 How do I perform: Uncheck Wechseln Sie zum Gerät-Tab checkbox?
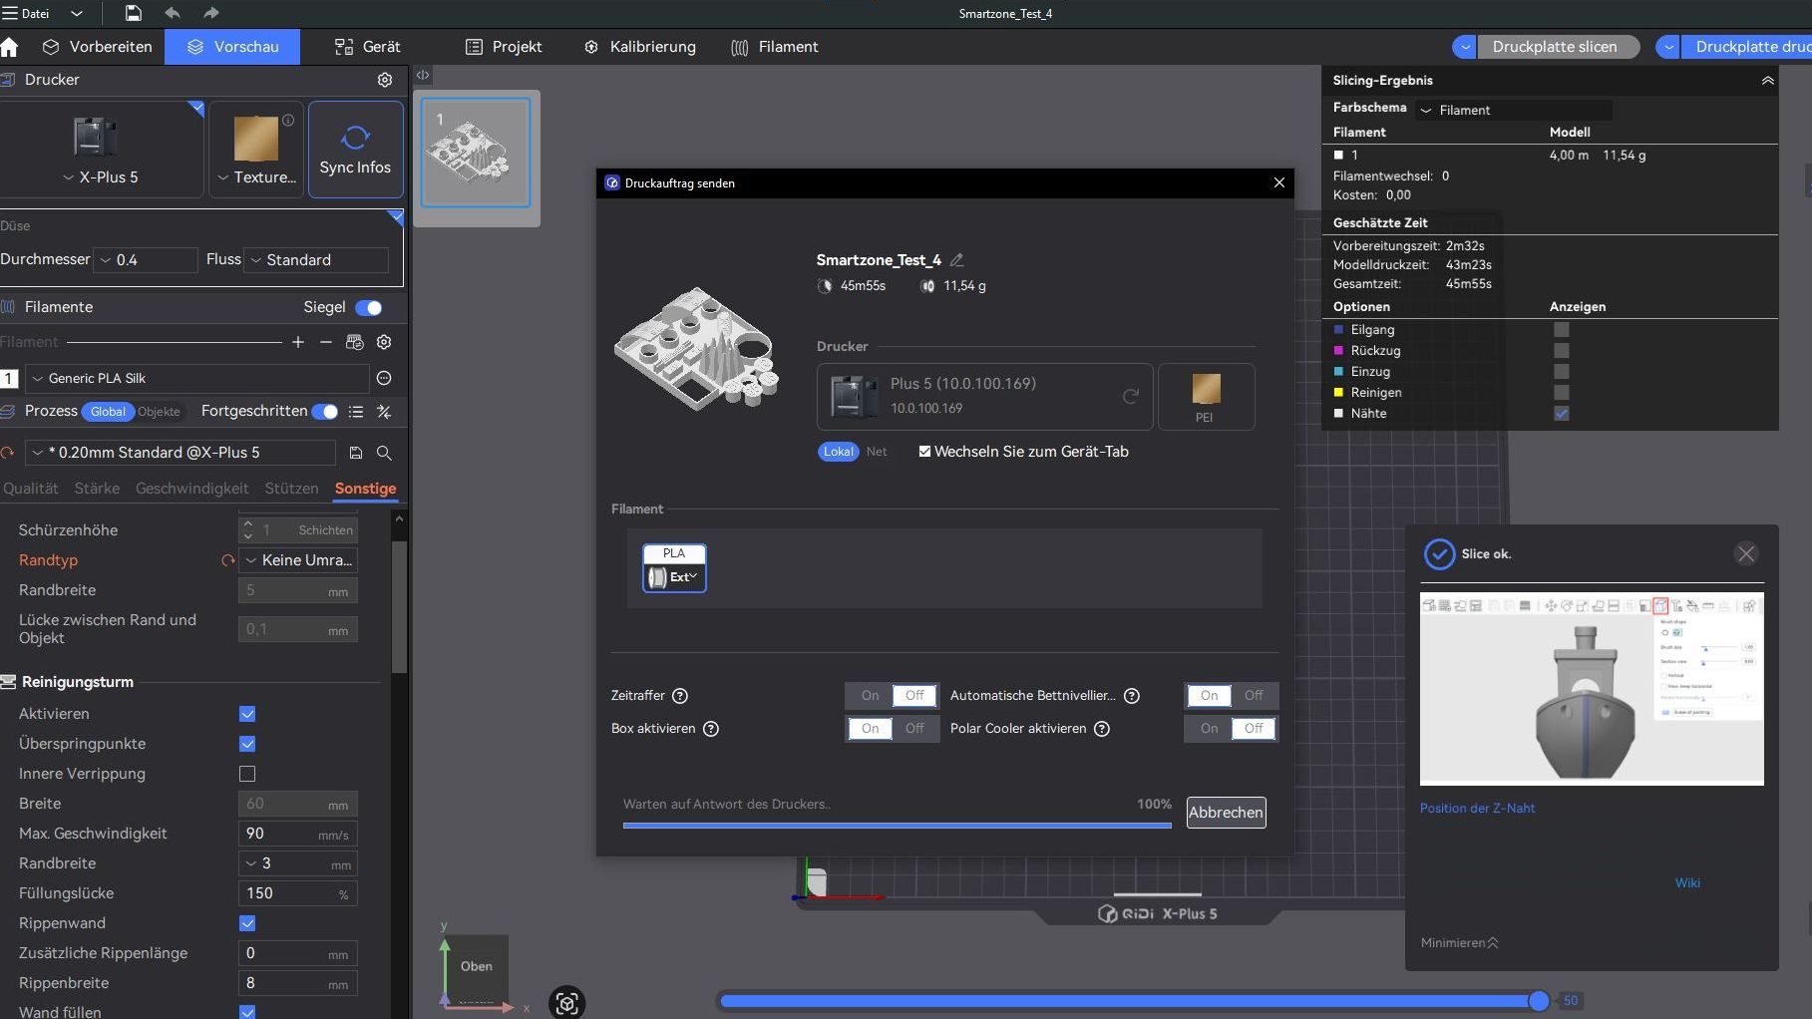(x=924, y=452)
